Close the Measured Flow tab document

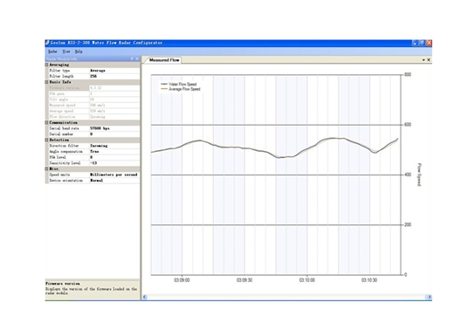429,60
